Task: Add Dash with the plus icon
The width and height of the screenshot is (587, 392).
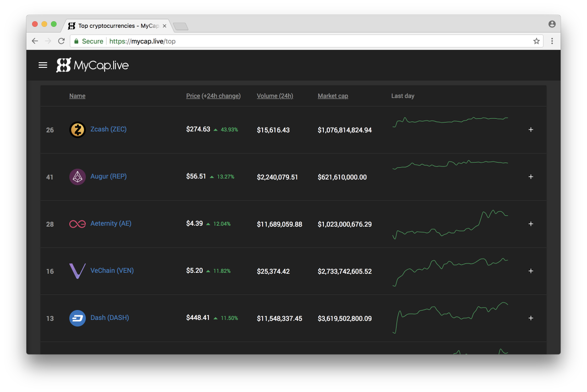Action: point(531,318)
